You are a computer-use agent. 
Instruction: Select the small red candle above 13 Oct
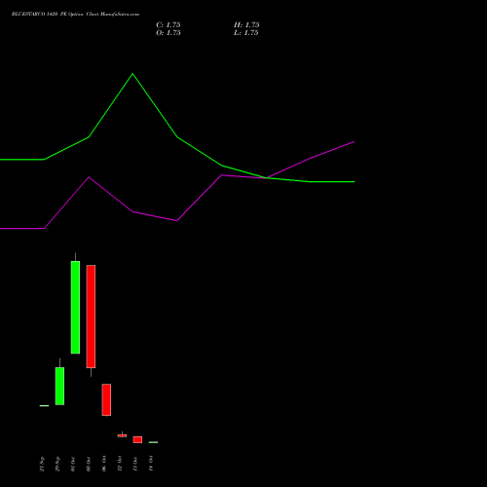pos(137,439)
